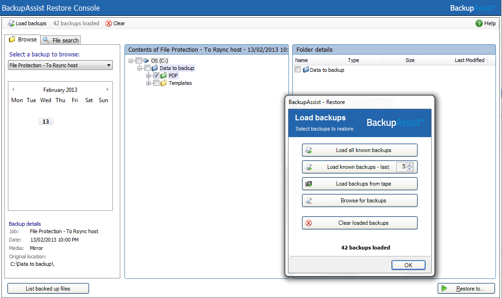Collapse the Data to backup node
The height and width of the screenshot is (298, 502).
point(139,68)
